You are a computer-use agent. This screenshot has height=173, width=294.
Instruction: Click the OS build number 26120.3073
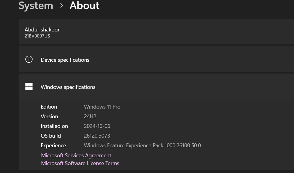click(x=97, y=136)
